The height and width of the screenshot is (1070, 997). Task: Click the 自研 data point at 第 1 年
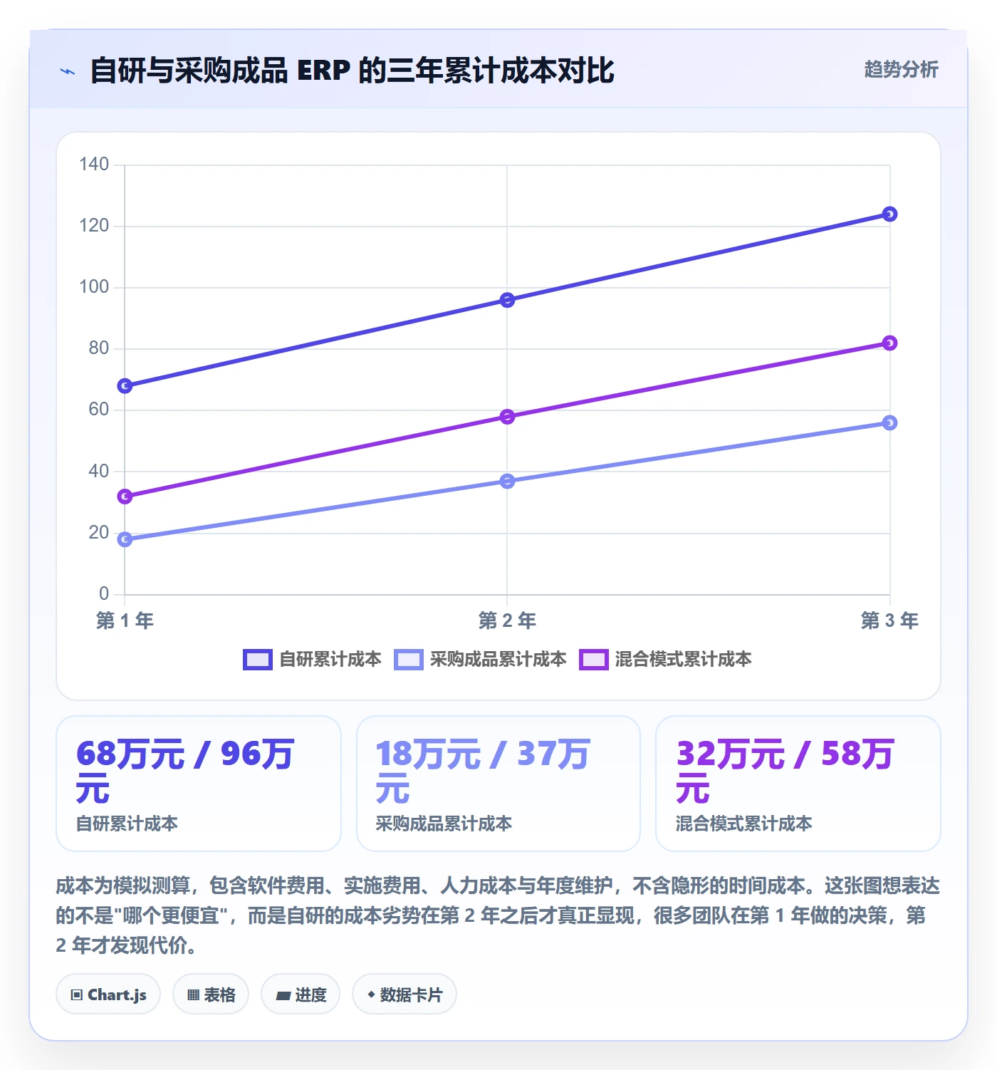pos(125,386)
